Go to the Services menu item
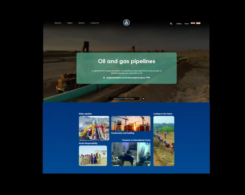The height and width of the screenshot is (195, 245). click(82, 23)
